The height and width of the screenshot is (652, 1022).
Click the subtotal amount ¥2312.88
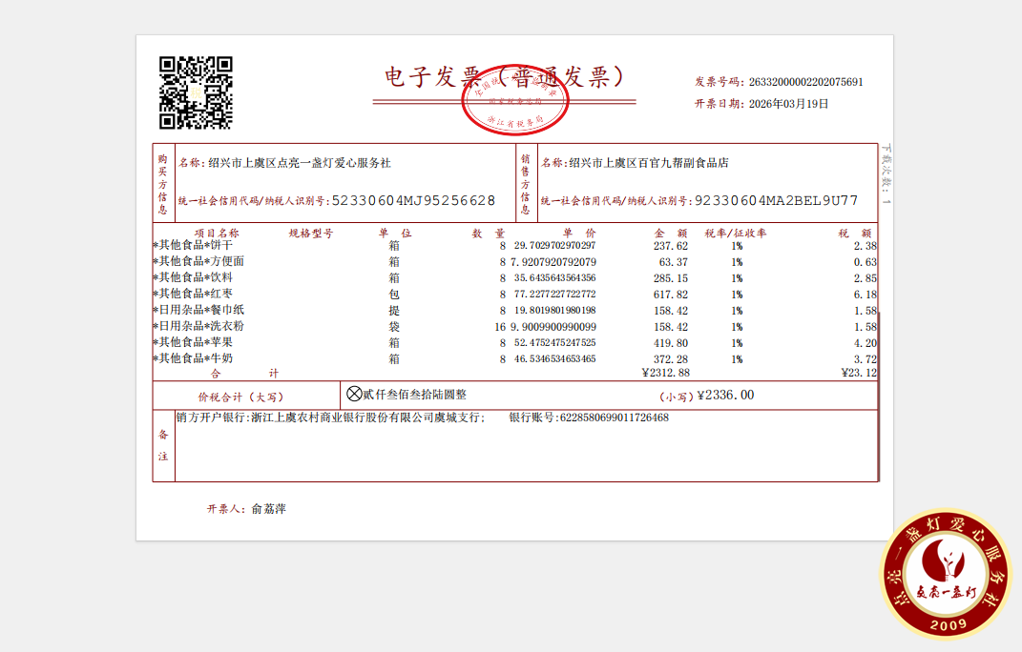click(665, 373)
